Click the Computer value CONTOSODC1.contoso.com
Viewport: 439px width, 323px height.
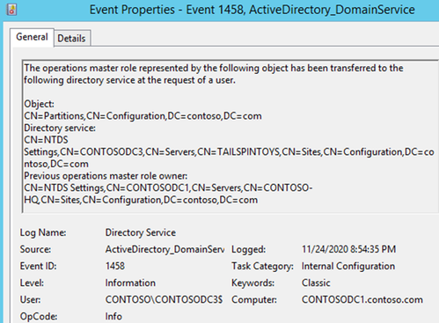362,299
